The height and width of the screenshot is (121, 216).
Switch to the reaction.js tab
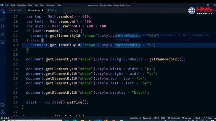pos(35,10)
